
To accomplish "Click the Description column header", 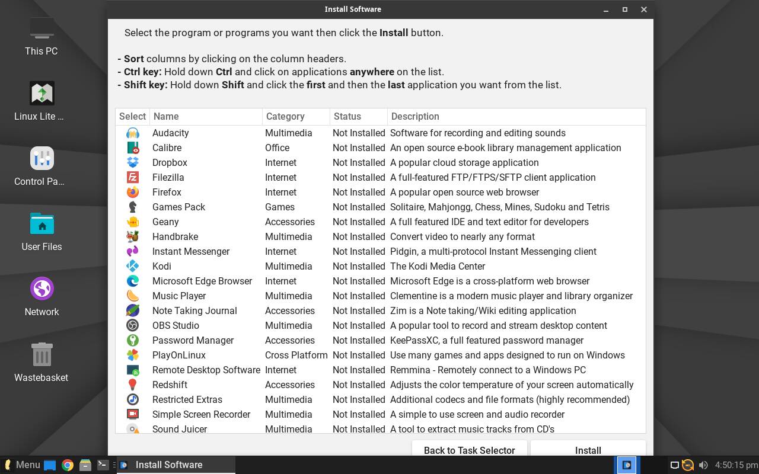I will [x=516, y=117].
